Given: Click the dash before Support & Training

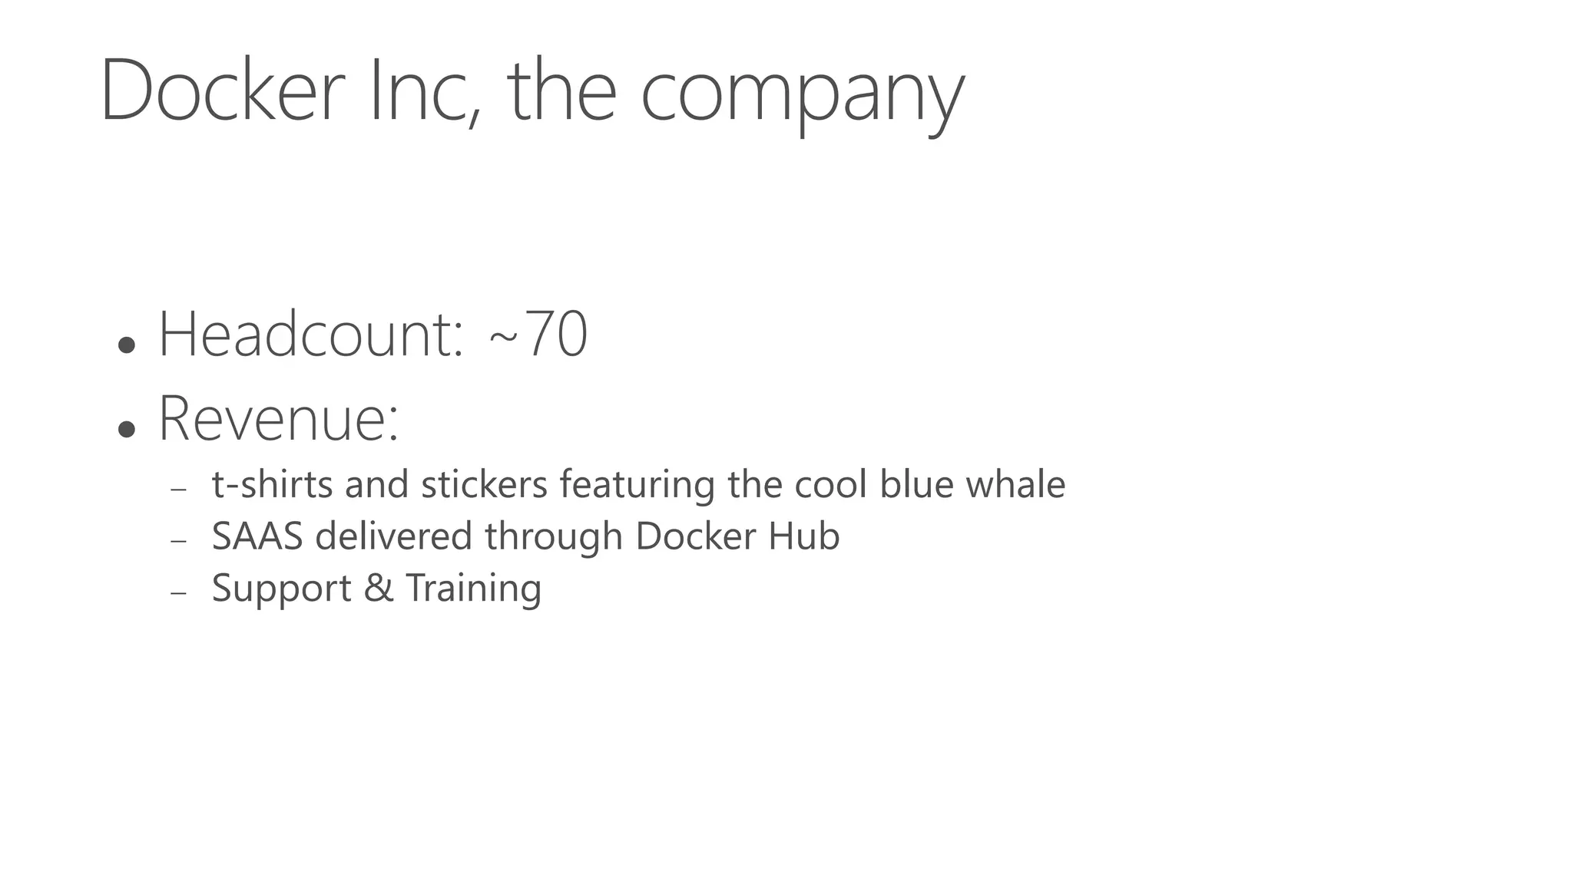Looking at the screenshot, I should pos(179,593).
